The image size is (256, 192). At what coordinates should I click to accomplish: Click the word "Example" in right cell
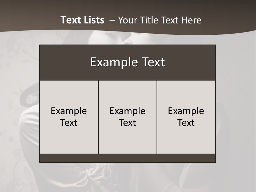tap(186, 111)
